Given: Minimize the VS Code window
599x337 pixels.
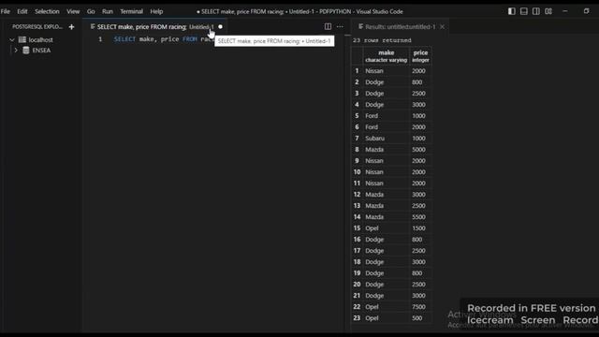Looking at the screenshot, I should [565, 11].
